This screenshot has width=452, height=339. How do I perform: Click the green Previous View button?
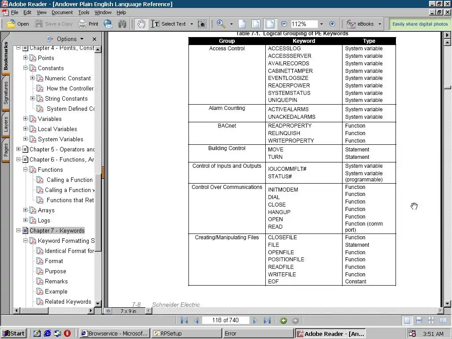[283, 320]
